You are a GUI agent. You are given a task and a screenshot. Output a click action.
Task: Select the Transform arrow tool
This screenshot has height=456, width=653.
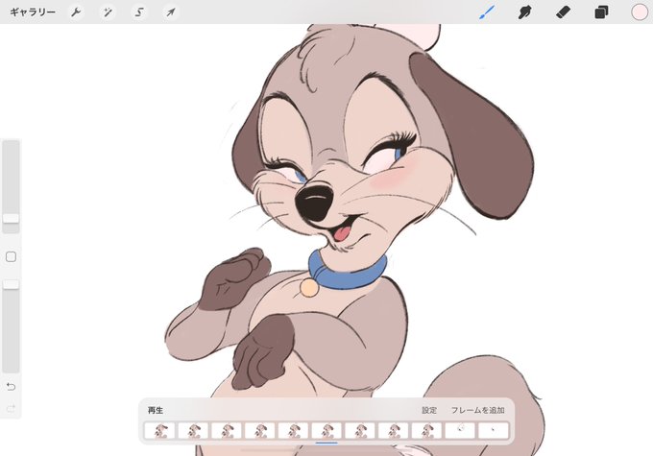tap(171, 12)
